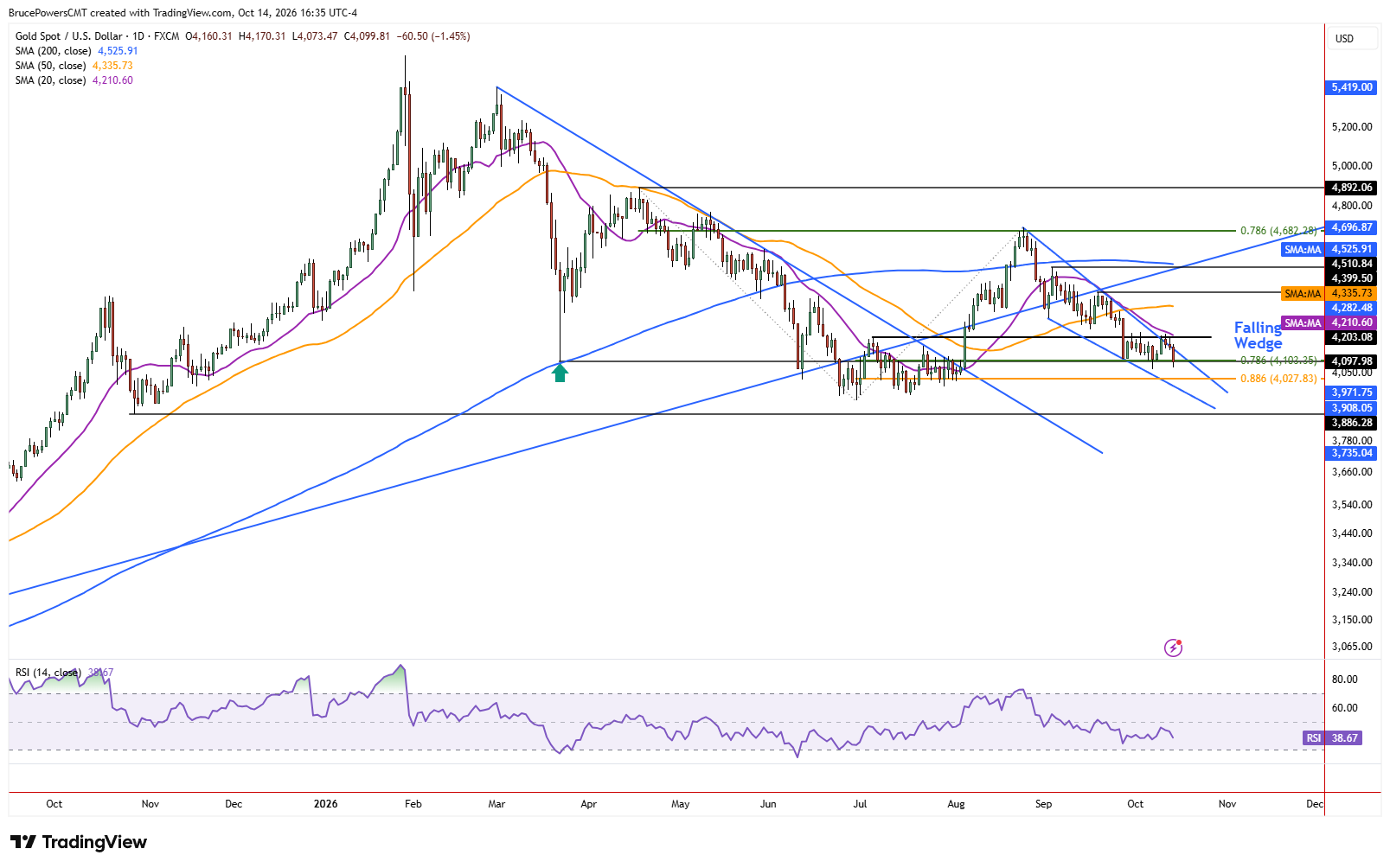
Task: Click the Jul label on the time axis
Action: click(x=860, y=804)
